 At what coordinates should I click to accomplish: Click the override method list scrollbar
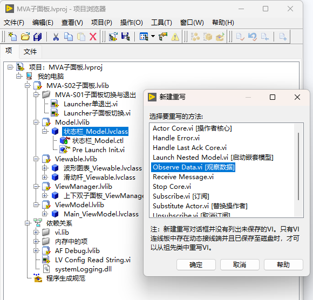[x=298, y=166]
